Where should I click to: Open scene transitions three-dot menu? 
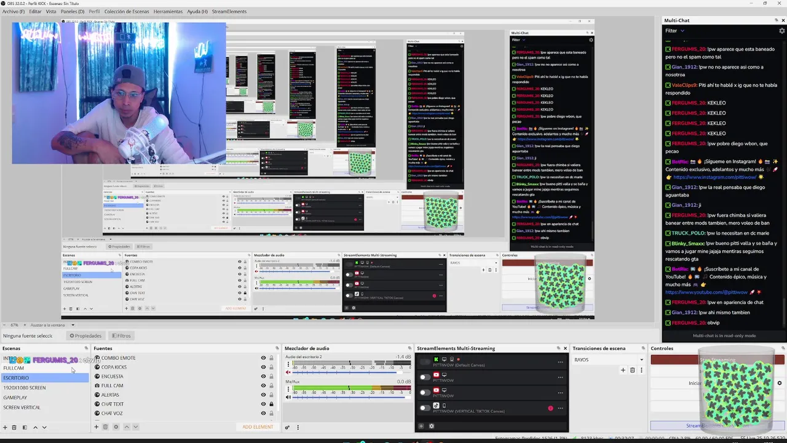click(641, 370)
